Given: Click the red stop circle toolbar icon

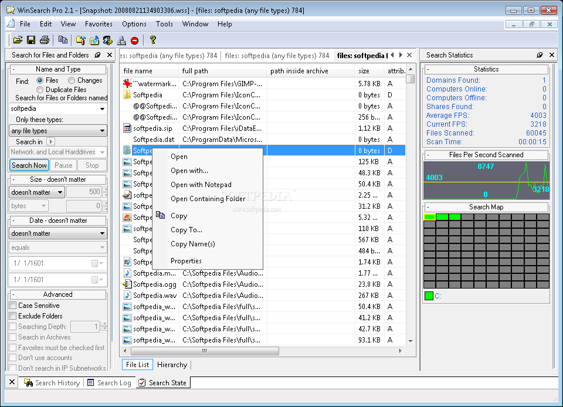Looking at the screenshot, I should (x=135, y=40).
